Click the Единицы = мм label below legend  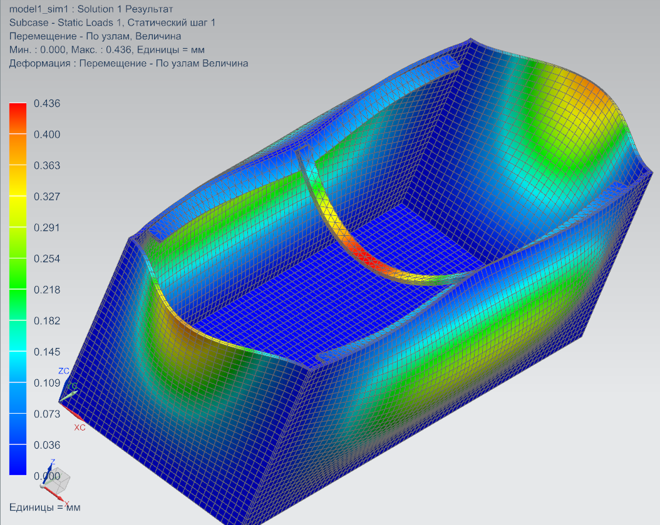[44, 507]
